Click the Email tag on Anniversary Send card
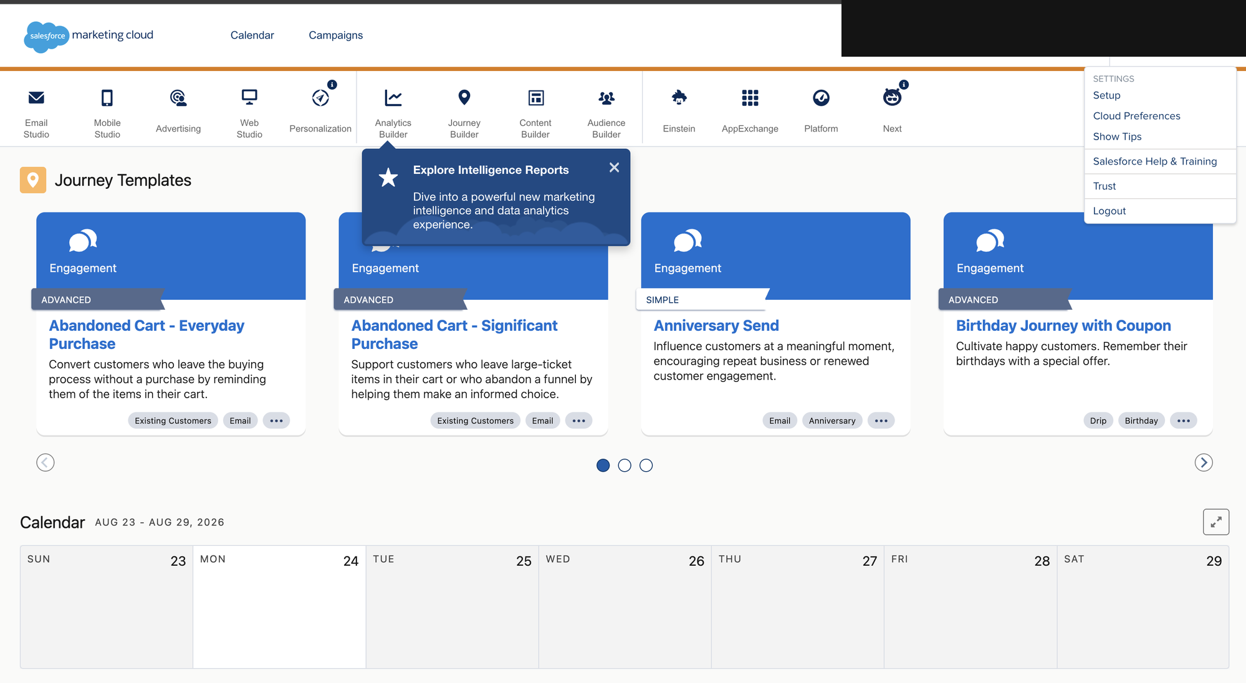Image resolution: width=1246 pixels, height=683 pixels. point(780,421)
